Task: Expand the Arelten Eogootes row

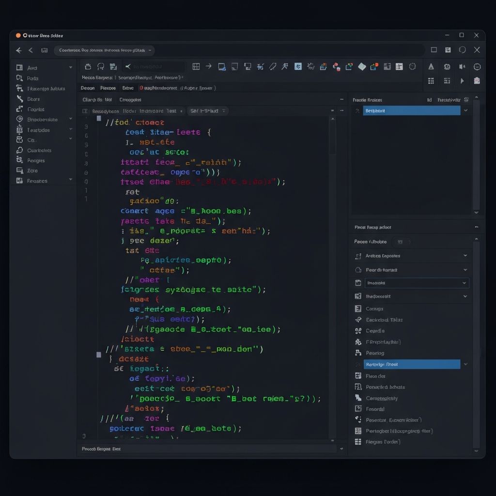Action: point(465,256)
